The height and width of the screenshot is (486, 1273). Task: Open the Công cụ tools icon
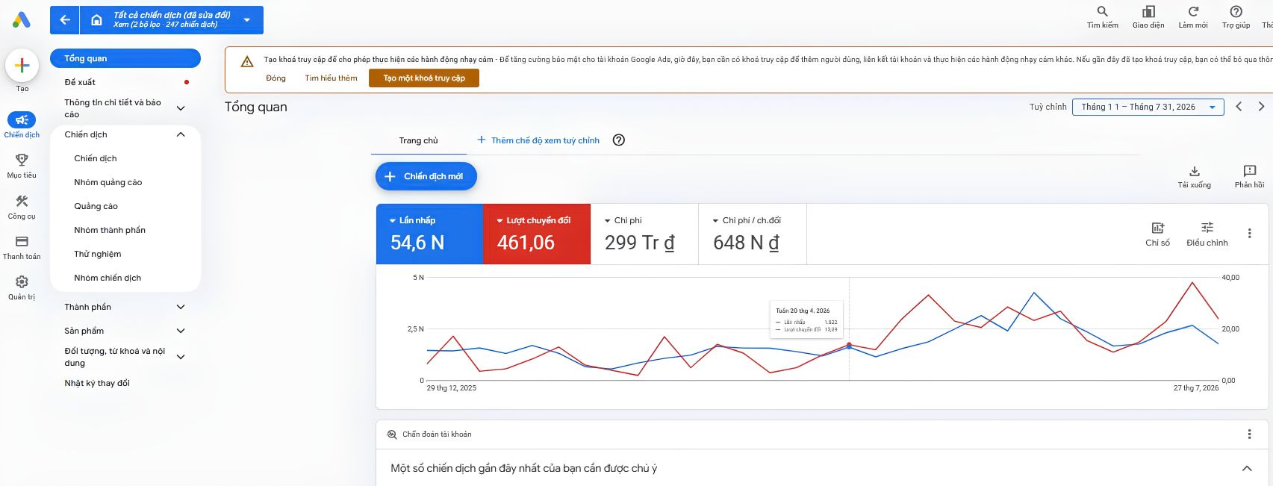(x=22, y=201)
